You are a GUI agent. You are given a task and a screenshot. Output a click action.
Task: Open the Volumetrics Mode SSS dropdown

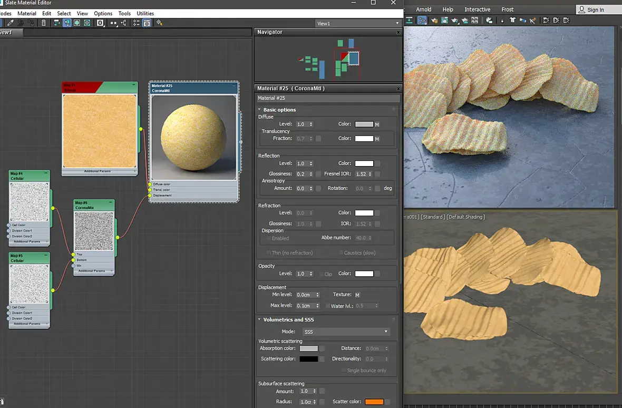pos(346,332)
